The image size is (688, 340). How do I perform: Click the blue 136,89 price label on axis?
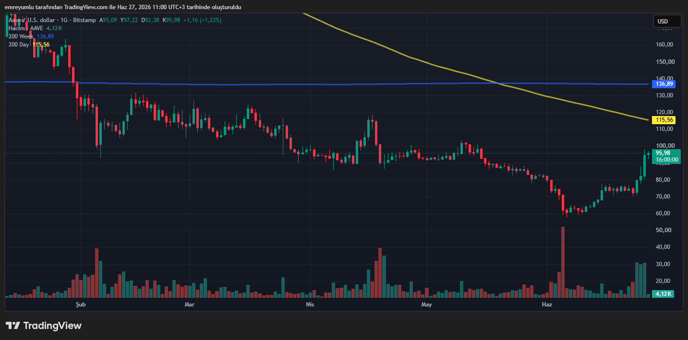[x=664, y=84]
